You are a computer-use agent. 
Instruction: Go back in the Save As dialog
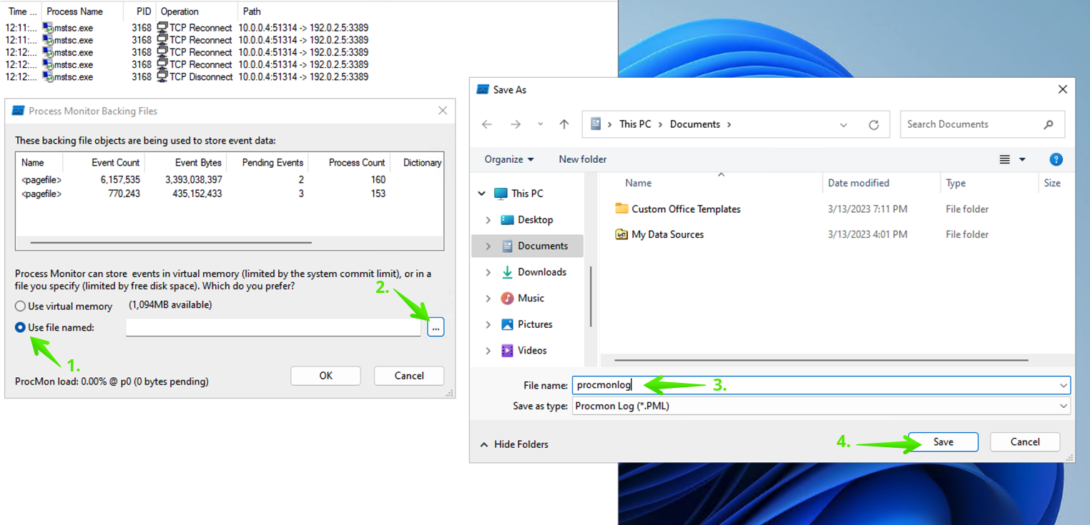pyautogui.click(x=487, y=124)
